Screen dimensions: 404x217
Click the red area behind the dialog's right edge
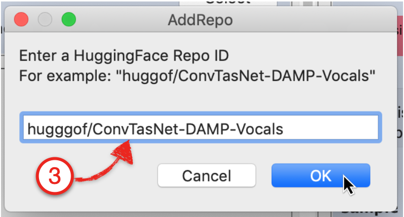pyautogui.click(x=400, y=38)
